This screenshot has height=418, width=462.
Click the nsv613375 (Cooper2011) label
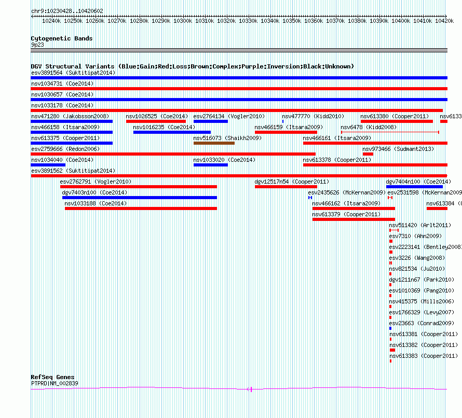65,138
